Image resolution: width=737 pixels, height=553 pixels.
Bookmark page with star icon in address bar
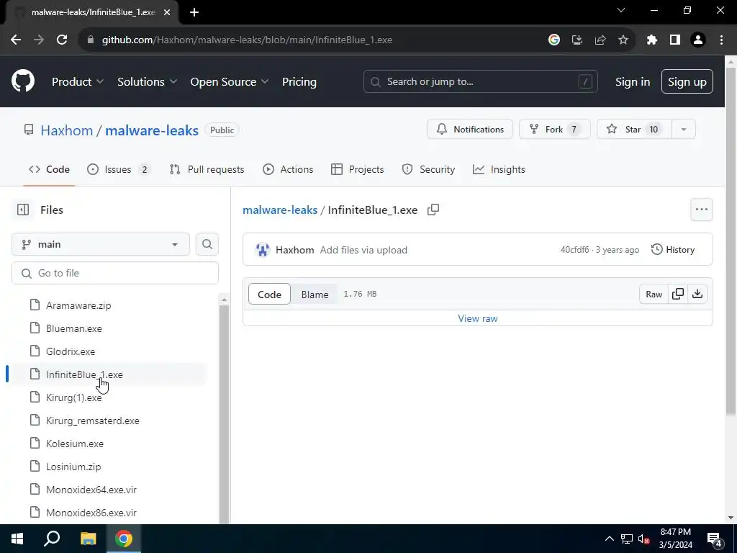(x=623, y=40)
